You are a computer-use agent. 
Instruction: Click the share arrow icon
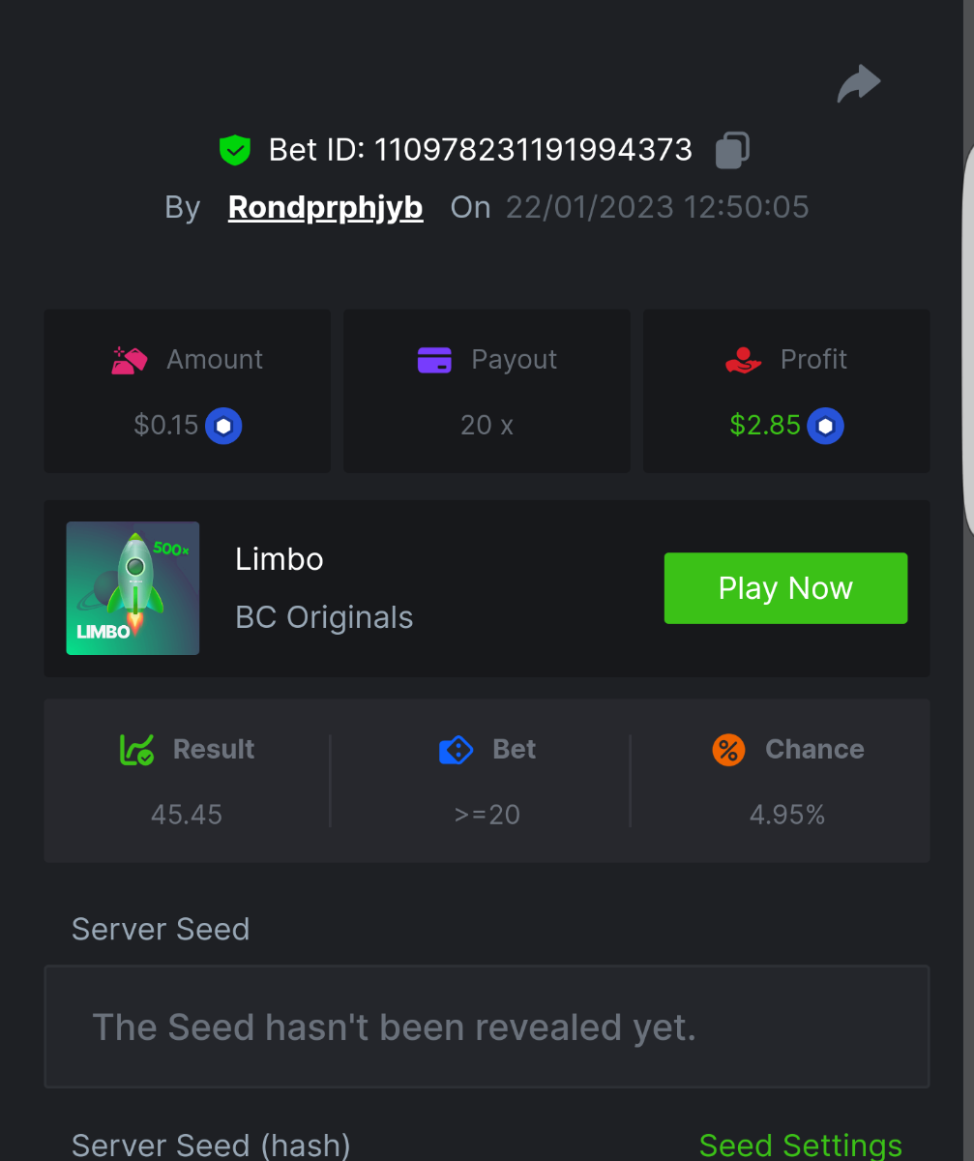tap(858, 83)
